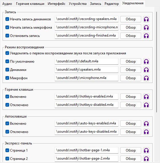
Task: Play the auto-keys-disabled.m4a sound preview
Action: 146,132
